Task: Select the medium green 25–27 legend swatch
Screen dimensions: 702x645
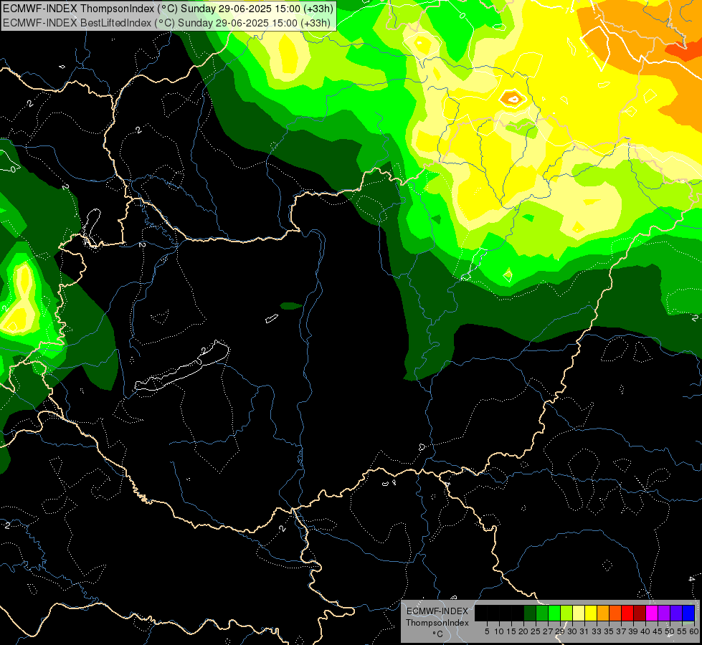Action: point(542,613)
